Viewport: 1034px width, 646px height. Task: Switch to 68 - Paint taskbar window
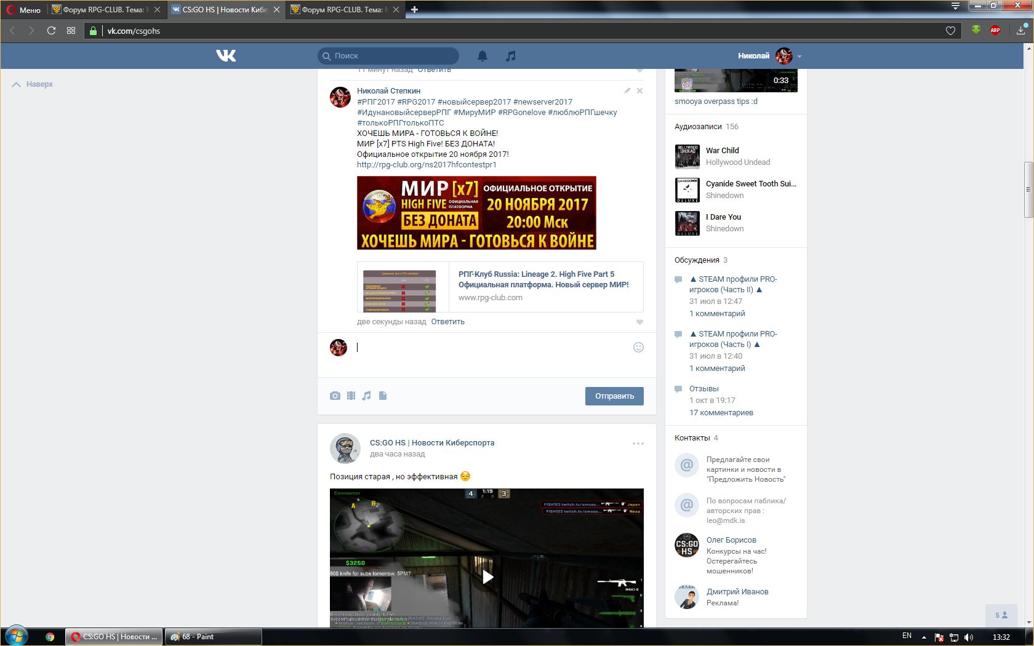tap(214, 637)
